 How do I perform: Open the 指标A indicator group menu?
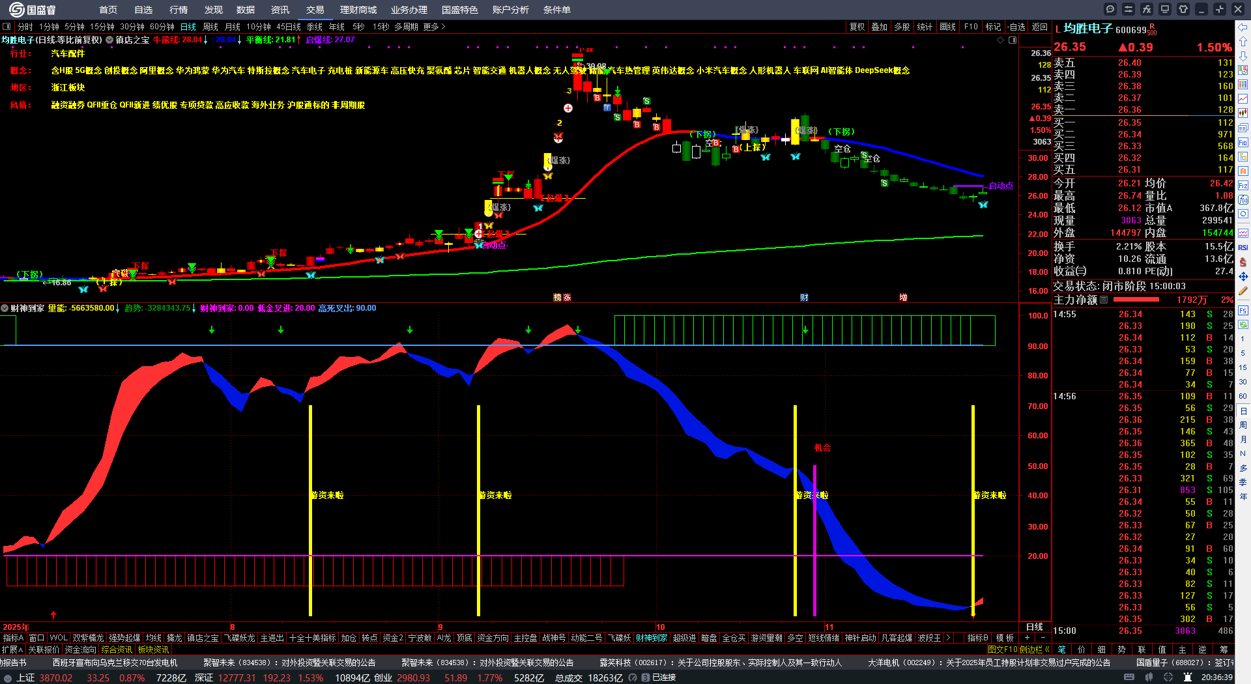click(13, 638)
